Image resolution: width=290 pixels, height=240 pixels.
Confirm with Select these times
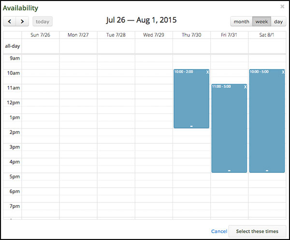pos(257,231)
